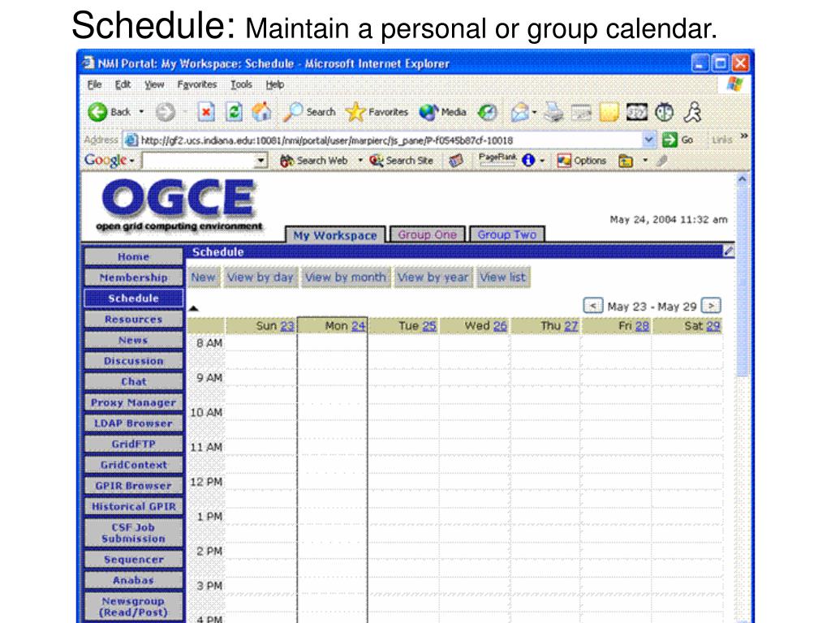Refresh the page in Internet Explorer
The image size is (831, 623).
[234, 112]
